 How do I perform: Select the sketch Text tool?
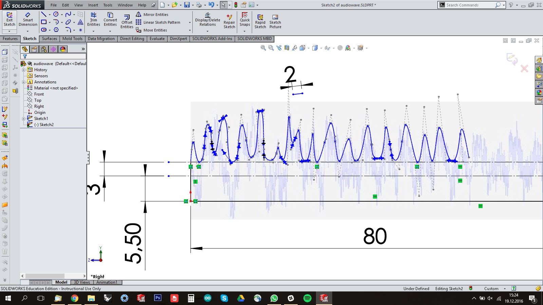pos(80,22)
